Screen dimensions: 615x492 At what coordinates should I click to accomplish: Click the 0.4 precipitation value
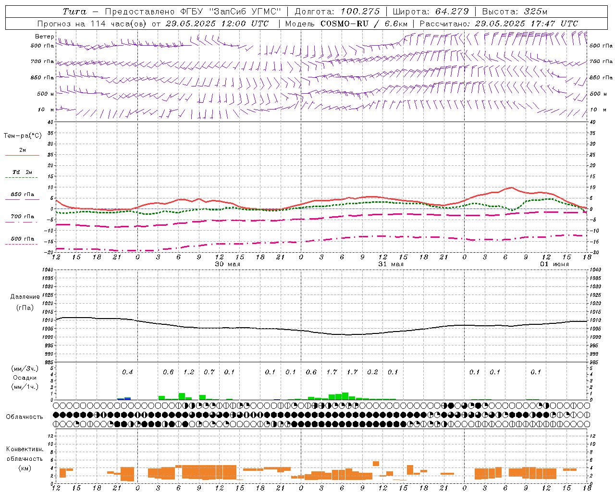[x=127, y=372]
